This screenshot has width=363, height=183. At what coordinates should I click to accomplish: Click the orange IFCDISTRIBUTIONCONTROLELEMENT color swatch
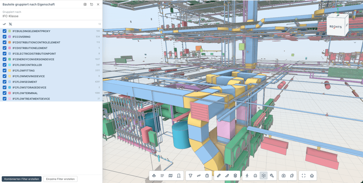point(10,42)
